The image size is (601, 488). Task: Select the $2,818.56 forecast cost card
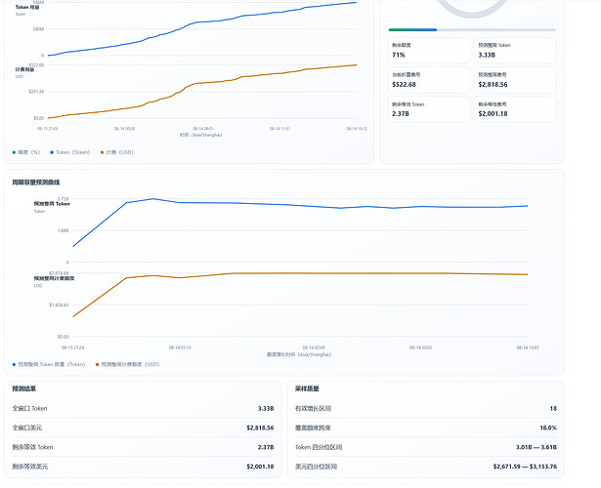point(515,80)
